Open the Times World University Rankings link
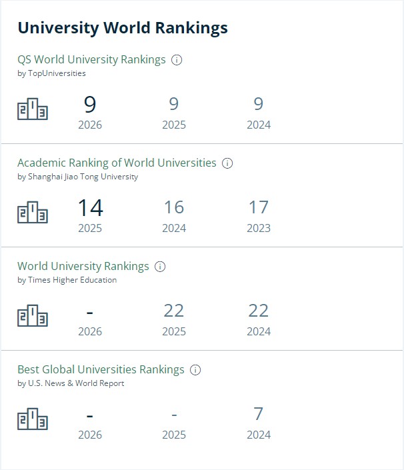This screenshot has height=470, width=404. [x=83, y=266]
